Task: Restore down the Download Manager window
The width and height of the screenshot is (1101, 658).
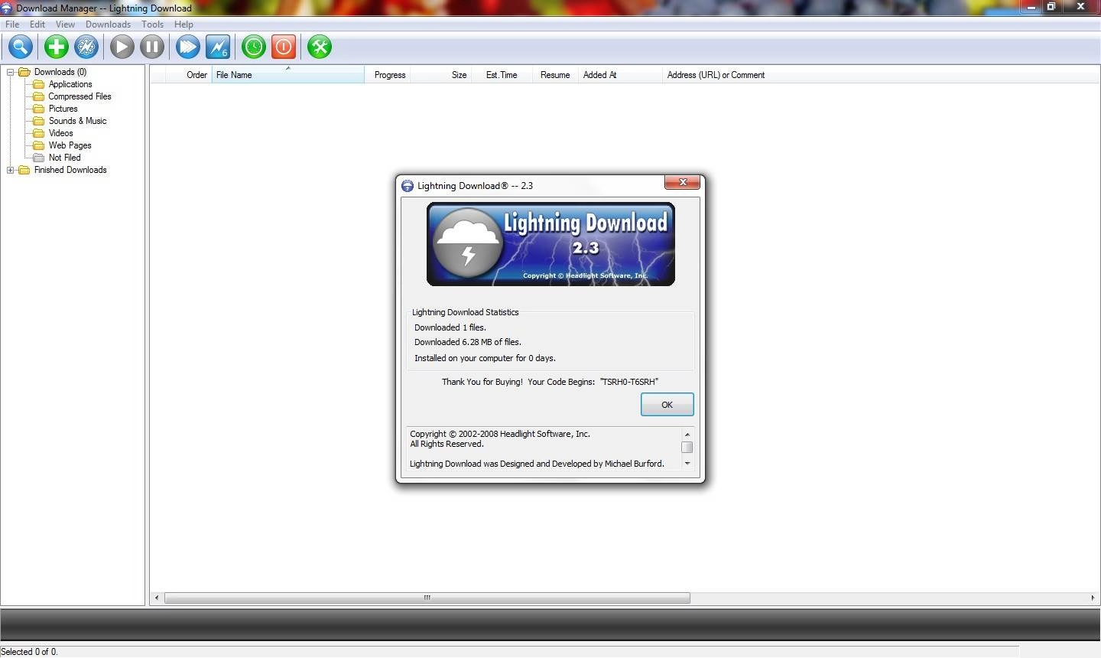Action: tap(1051, 6)
